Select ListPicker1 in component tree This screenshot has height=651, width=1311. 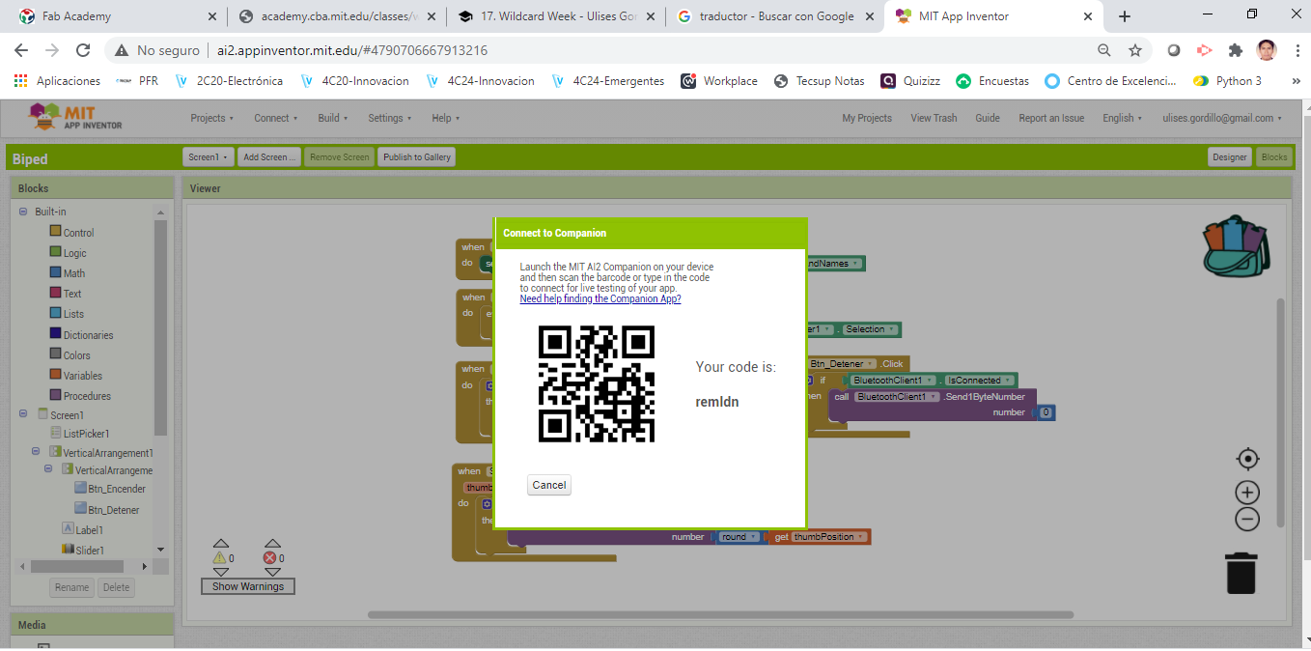tap(79, 434)
